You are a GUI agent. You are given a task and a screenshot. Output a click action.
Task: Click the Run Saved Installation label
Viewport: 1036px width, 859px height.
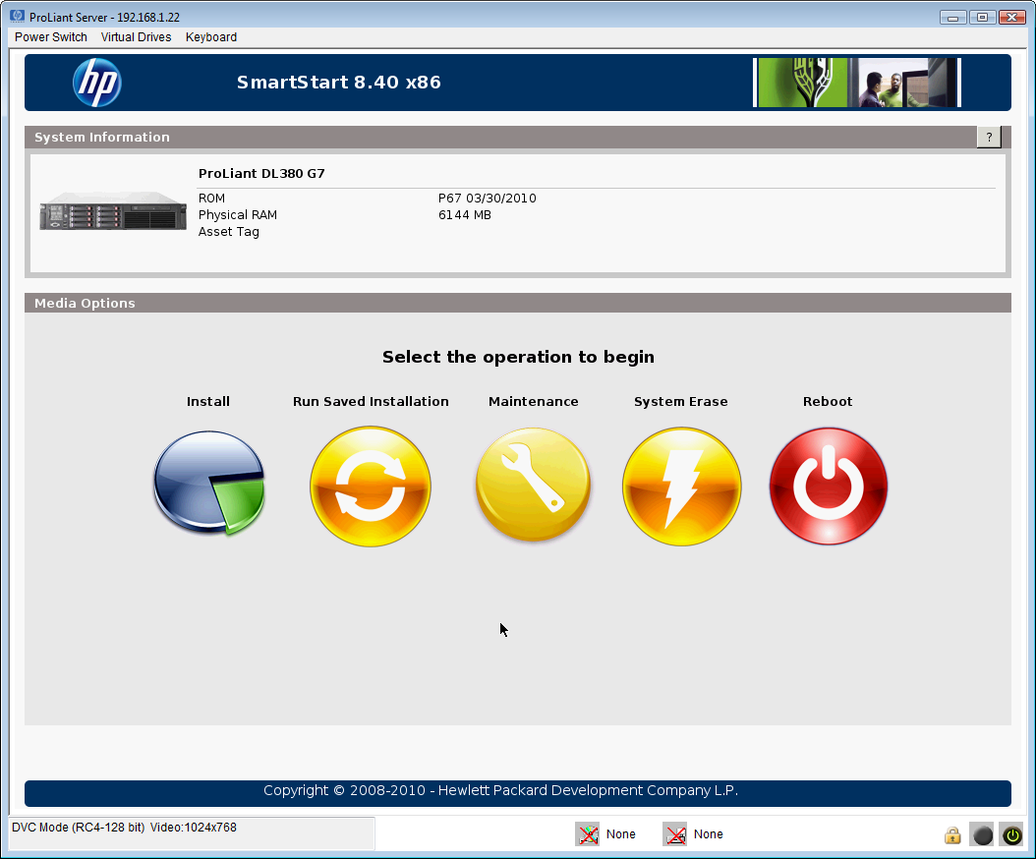coord(371,402)
